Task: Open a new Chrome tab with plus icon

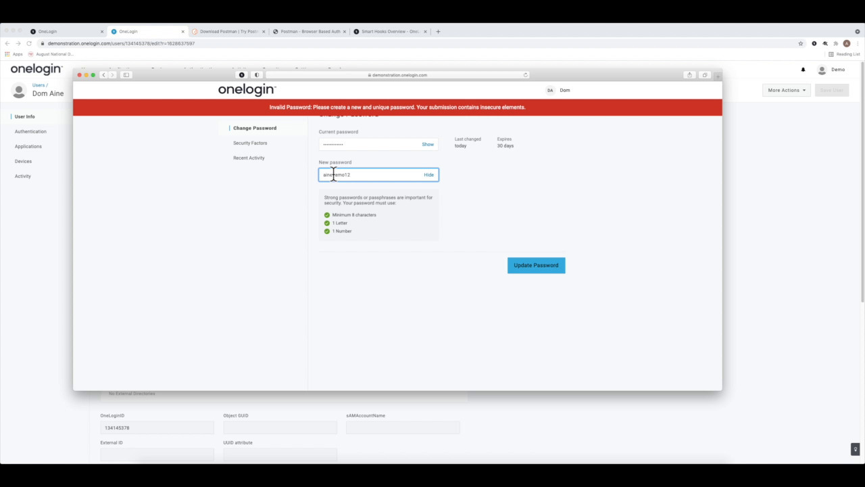Action: point(438,31)
